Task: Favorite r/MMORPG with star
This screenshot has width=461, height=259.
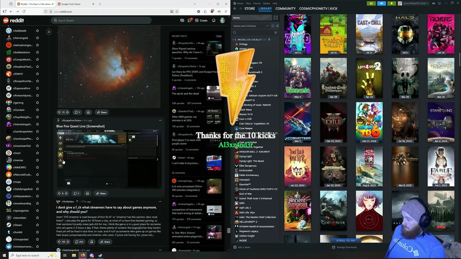Action: tap(37, 168)
